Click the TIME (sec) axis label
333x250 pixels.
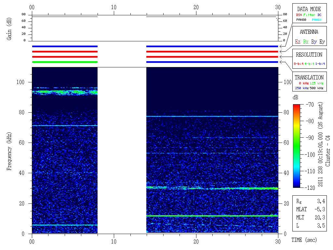pos(304,240)
